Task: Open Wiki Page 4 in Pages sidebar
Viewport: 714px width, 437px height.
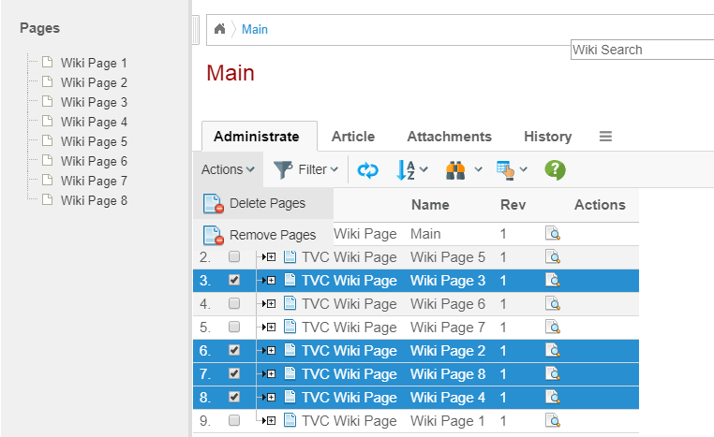Action: 94,122
